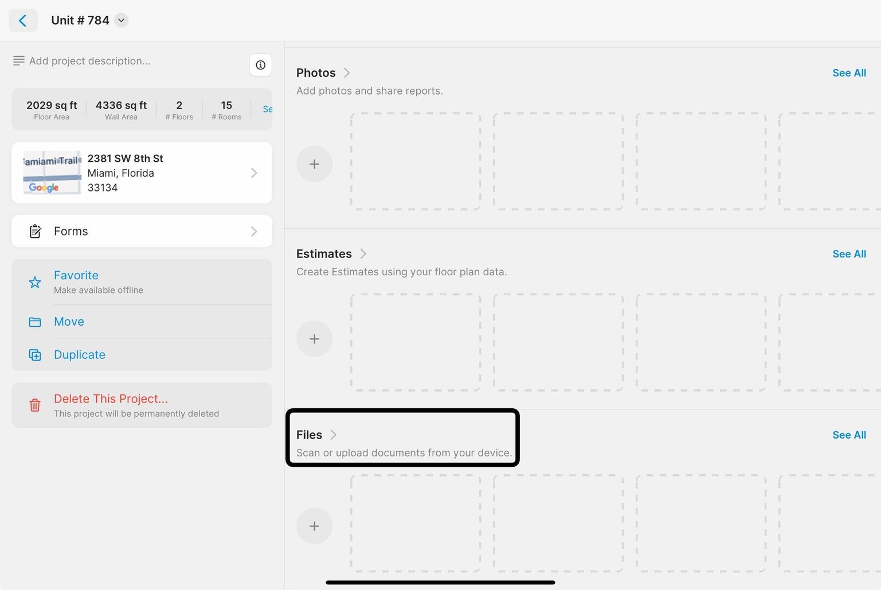Click the Add project description field
The image size is (881, 590).
(90, 61)
